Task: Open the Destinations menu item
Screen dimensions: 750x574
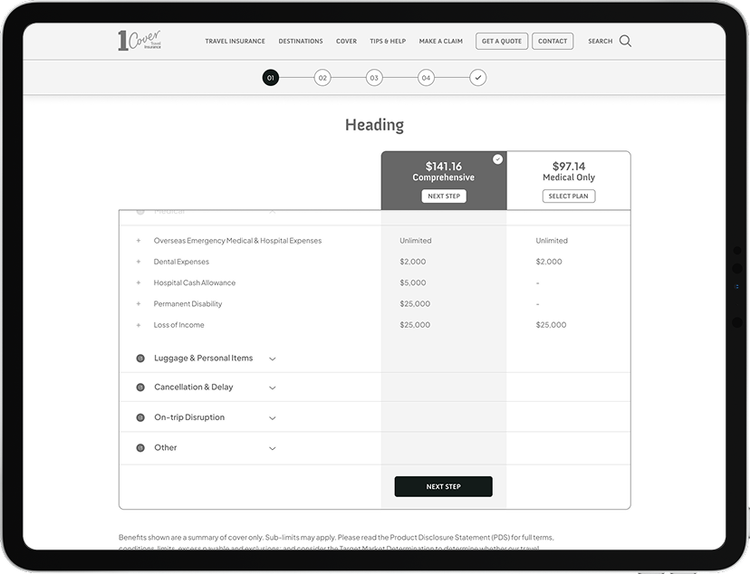Action: (301, 41)
